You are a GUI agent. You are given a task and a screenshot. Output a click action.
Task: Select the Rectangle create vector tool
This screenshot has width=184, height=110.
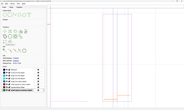10,14
